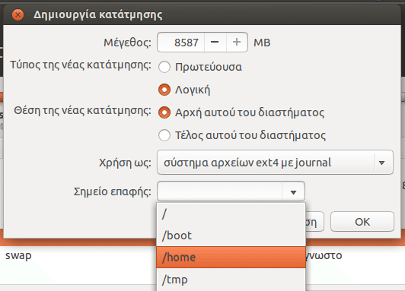Viewport: 405px width, 291px height.
Task: Click the swap row in background window
Action: point(18,256)
